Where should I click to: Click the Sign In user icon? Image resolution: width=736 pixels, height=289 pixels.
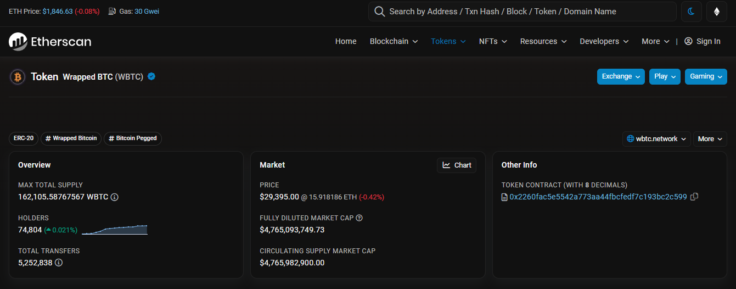(688, 41)
